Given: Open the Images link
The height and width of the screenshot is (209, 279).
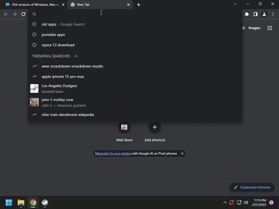Looking at the screenshot, I should coord(254,28).
